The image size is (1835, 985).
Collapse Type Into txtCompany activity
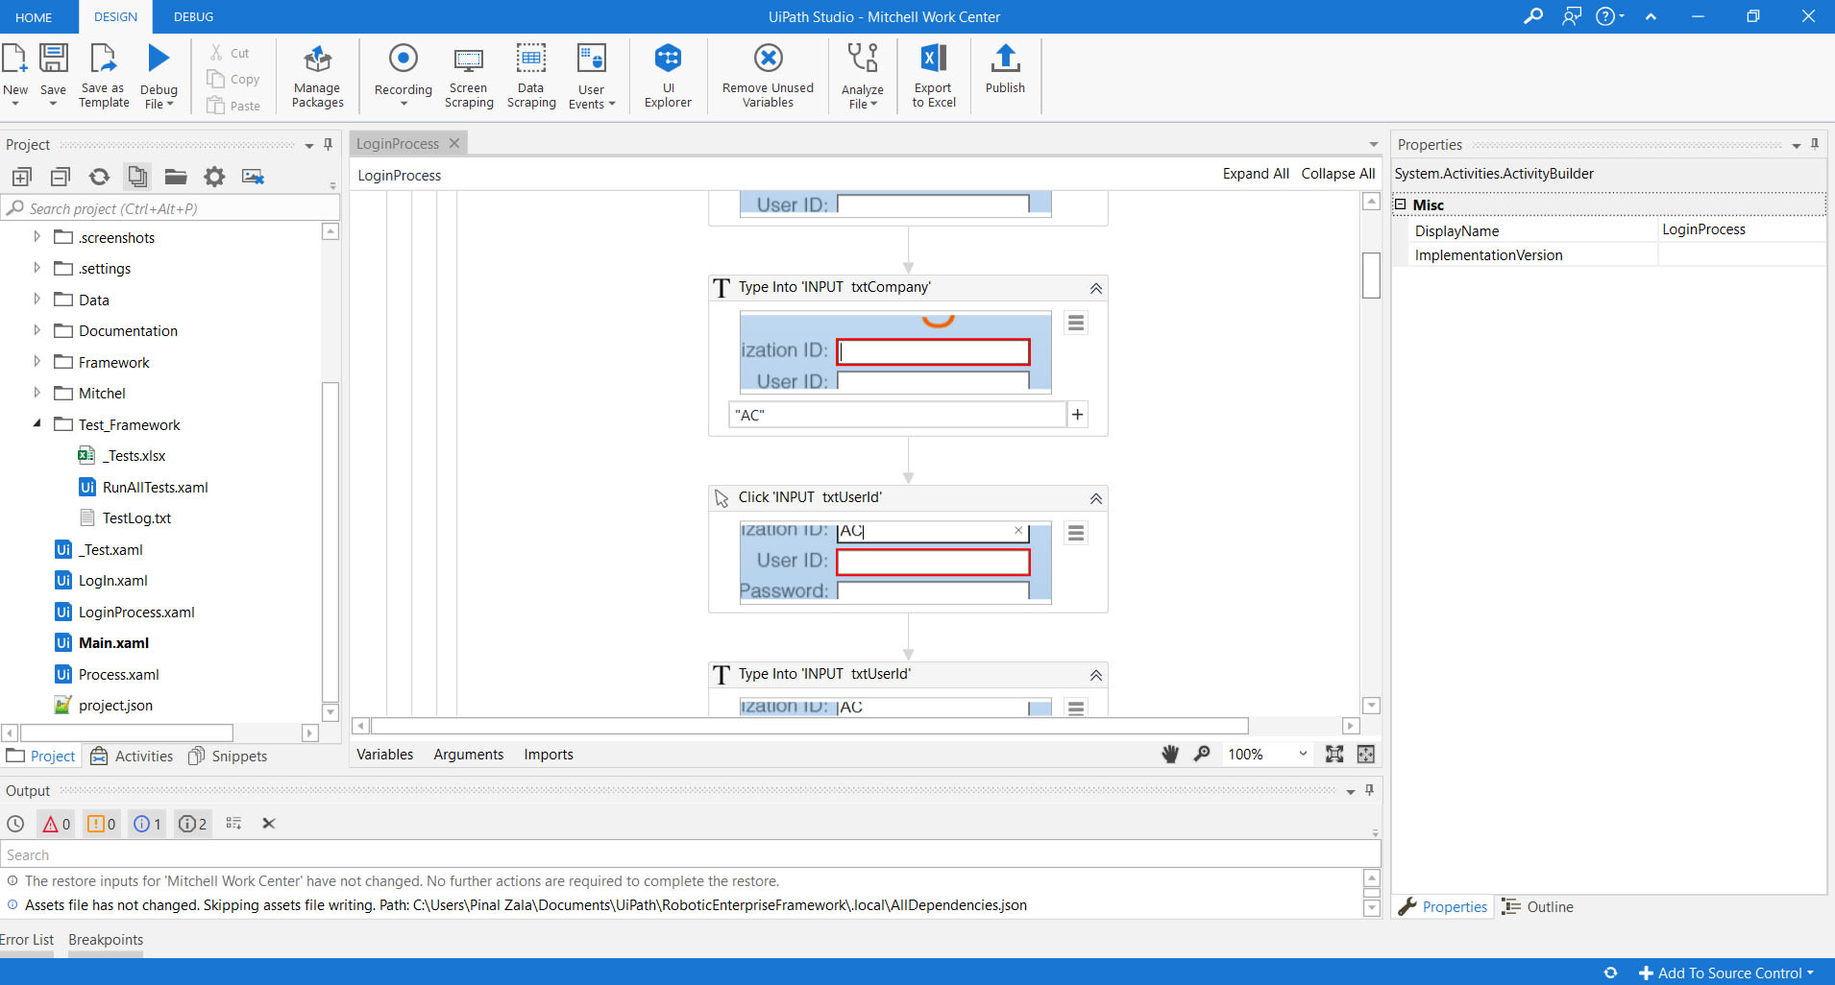coord(1095,288)
